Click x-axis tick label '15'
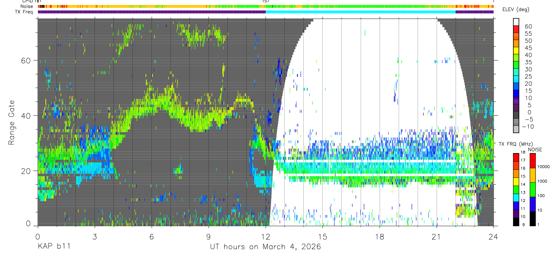The height and width of the screenshot is (256, 555). point(323,237)
